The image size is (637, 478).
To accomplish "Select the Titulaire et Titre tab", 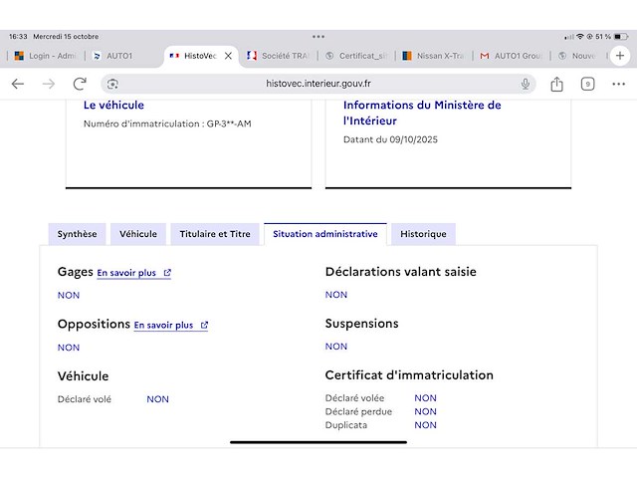I will pos(215,234).
